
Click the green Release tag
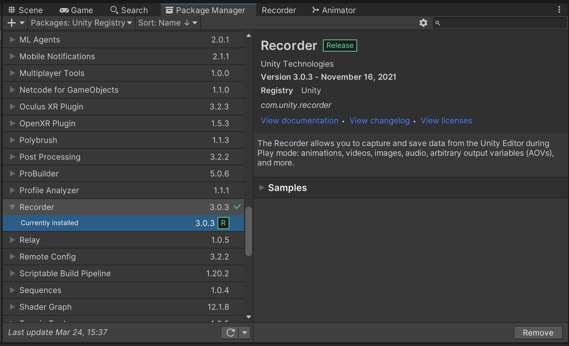(340, 46)
